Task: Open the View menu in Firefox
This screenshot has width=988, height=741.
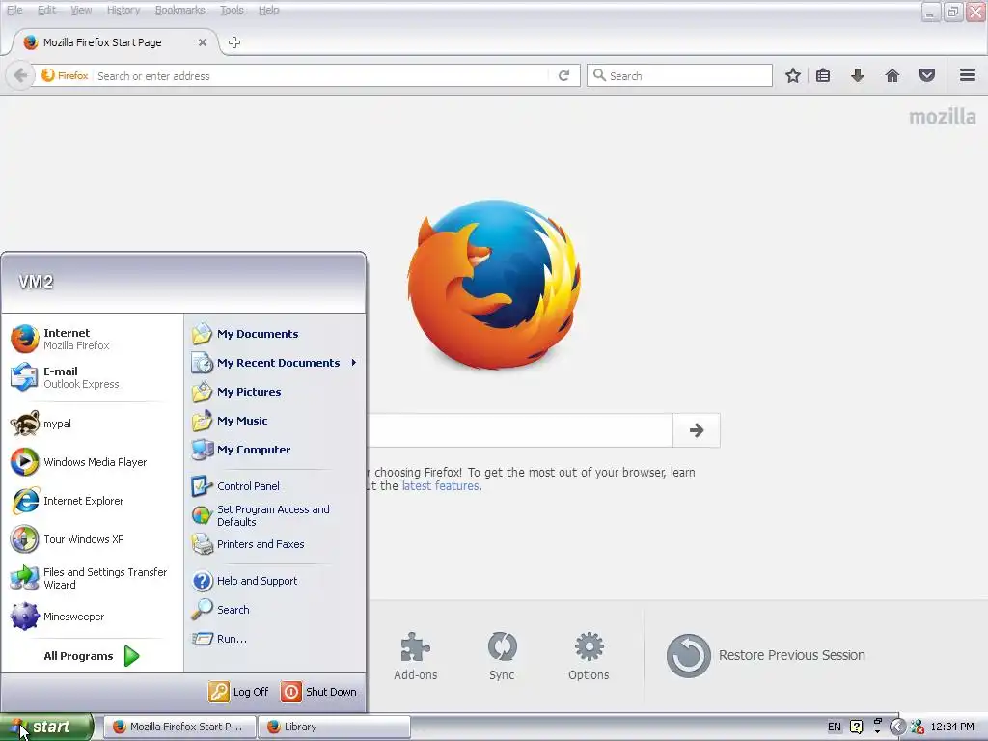Action: pos(81,10)
